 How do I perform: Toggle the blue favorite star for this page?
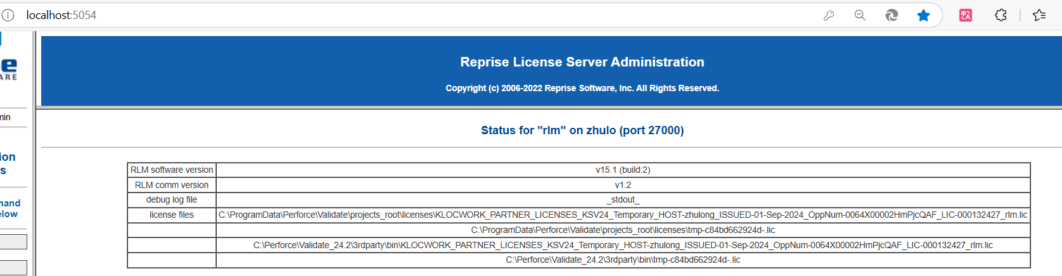tap(923, 15)
